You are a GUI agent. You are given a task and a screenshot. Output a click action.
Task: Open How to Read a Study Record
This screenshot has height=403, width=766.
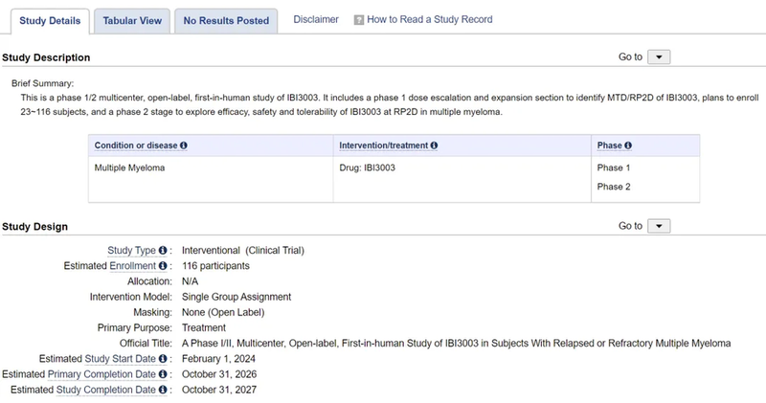coord(430,20)
